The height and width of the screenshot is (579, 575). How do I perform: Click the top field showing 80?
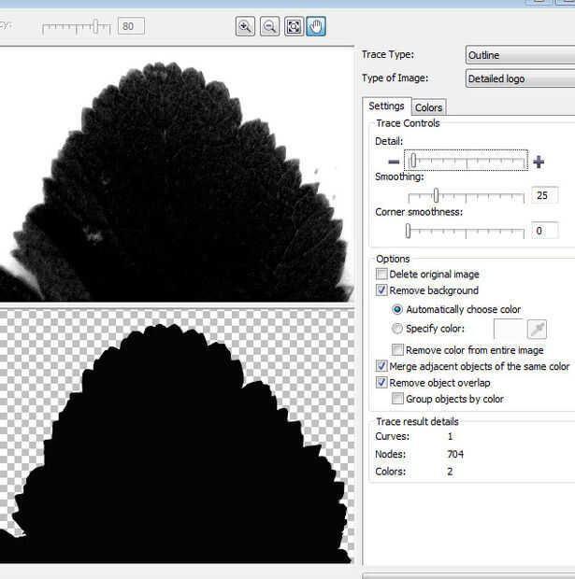[131, 26]
